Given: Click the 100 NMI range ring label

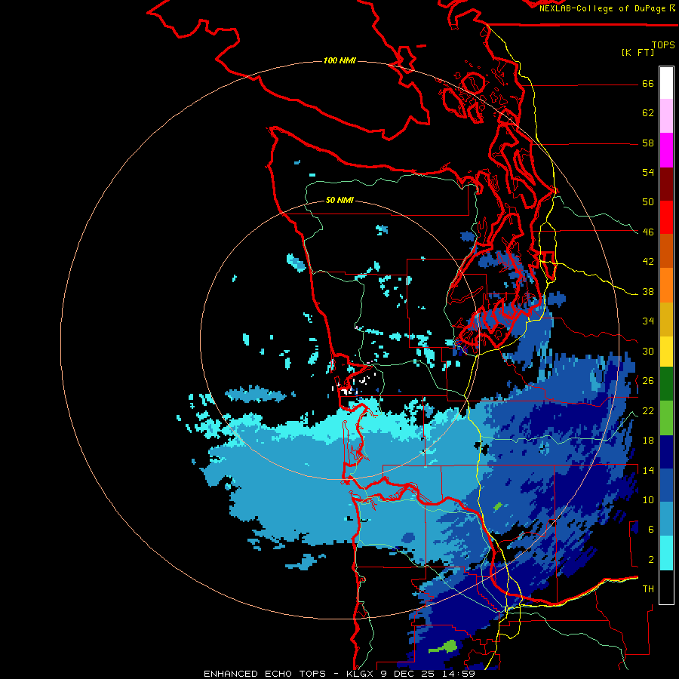Looking at the screenshot, I should tap(339, 60).
